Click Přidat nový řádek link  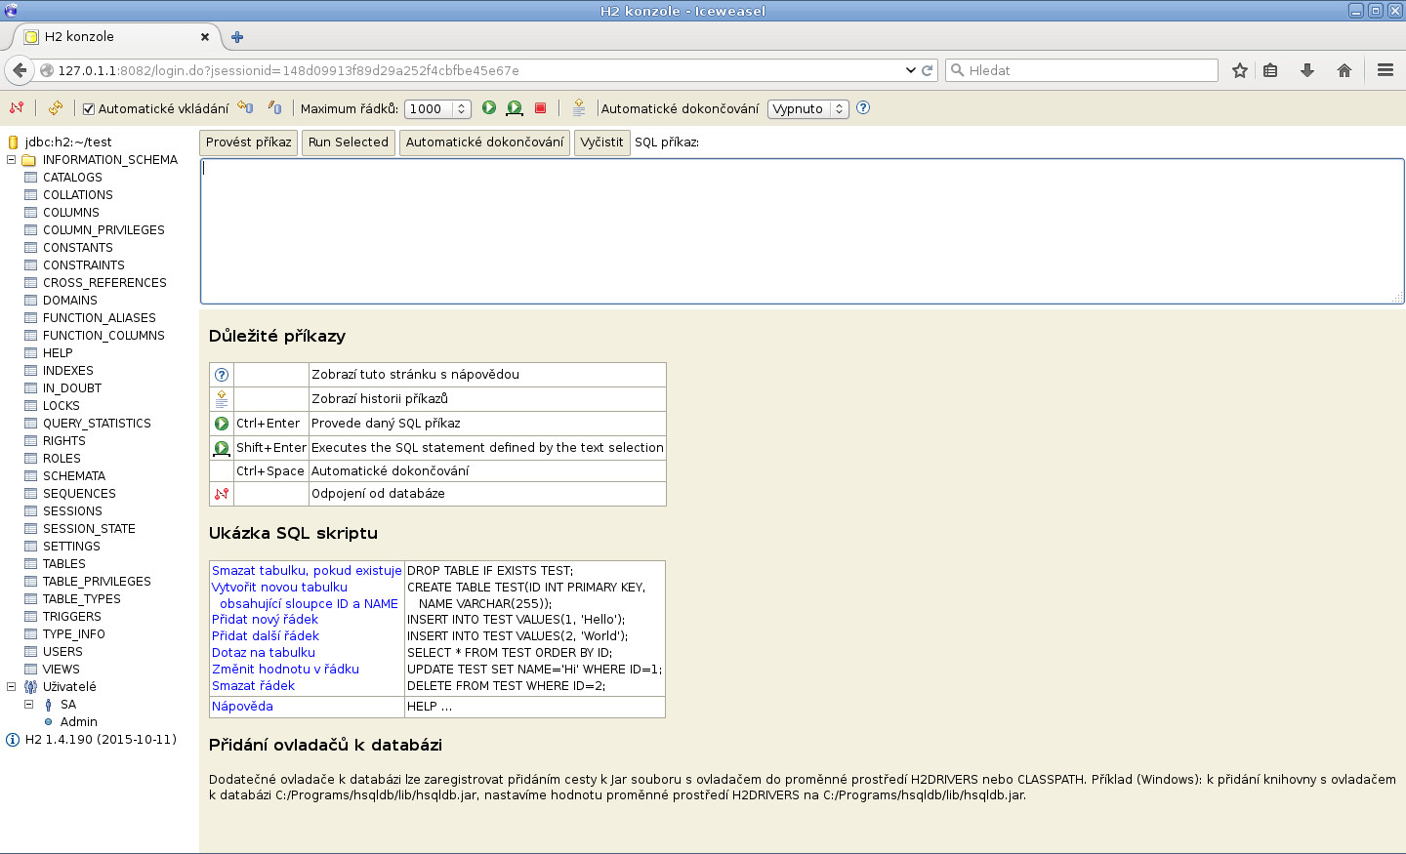(x=265, y=620)
